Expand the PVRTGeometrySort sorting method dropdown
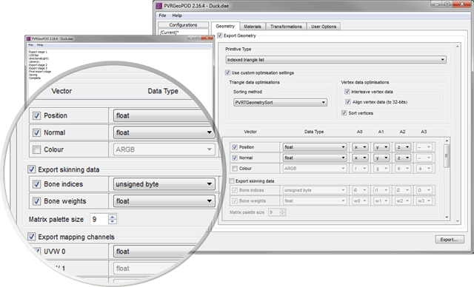The image size is (474, 287). point(280,102)
